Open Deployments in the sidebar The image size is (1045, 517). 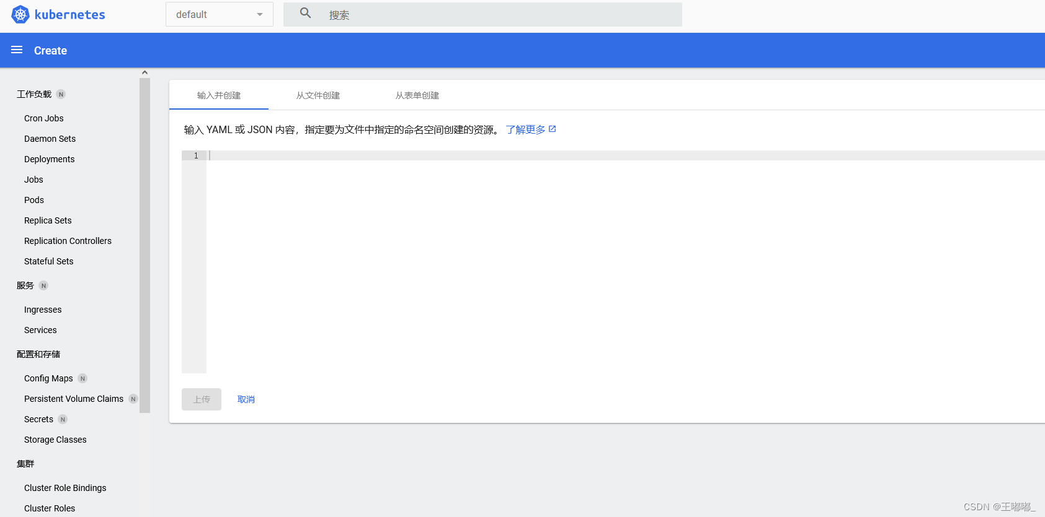tap(50, 159)
